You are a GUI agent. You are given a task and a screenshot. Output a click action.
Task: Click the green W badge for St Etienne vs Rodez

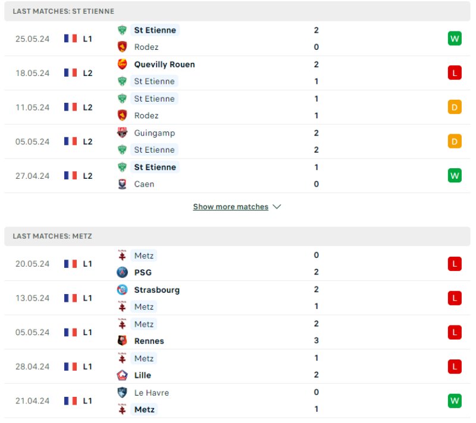click(x=455, y=39)
